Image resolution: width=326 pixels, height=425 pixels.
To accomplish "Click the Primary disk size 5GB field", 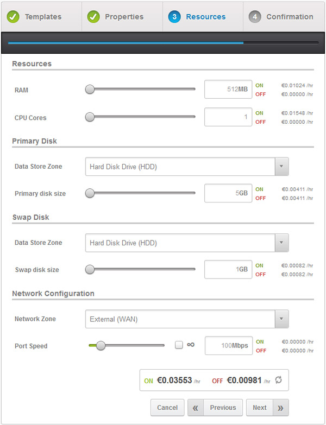I will (228, 193).
